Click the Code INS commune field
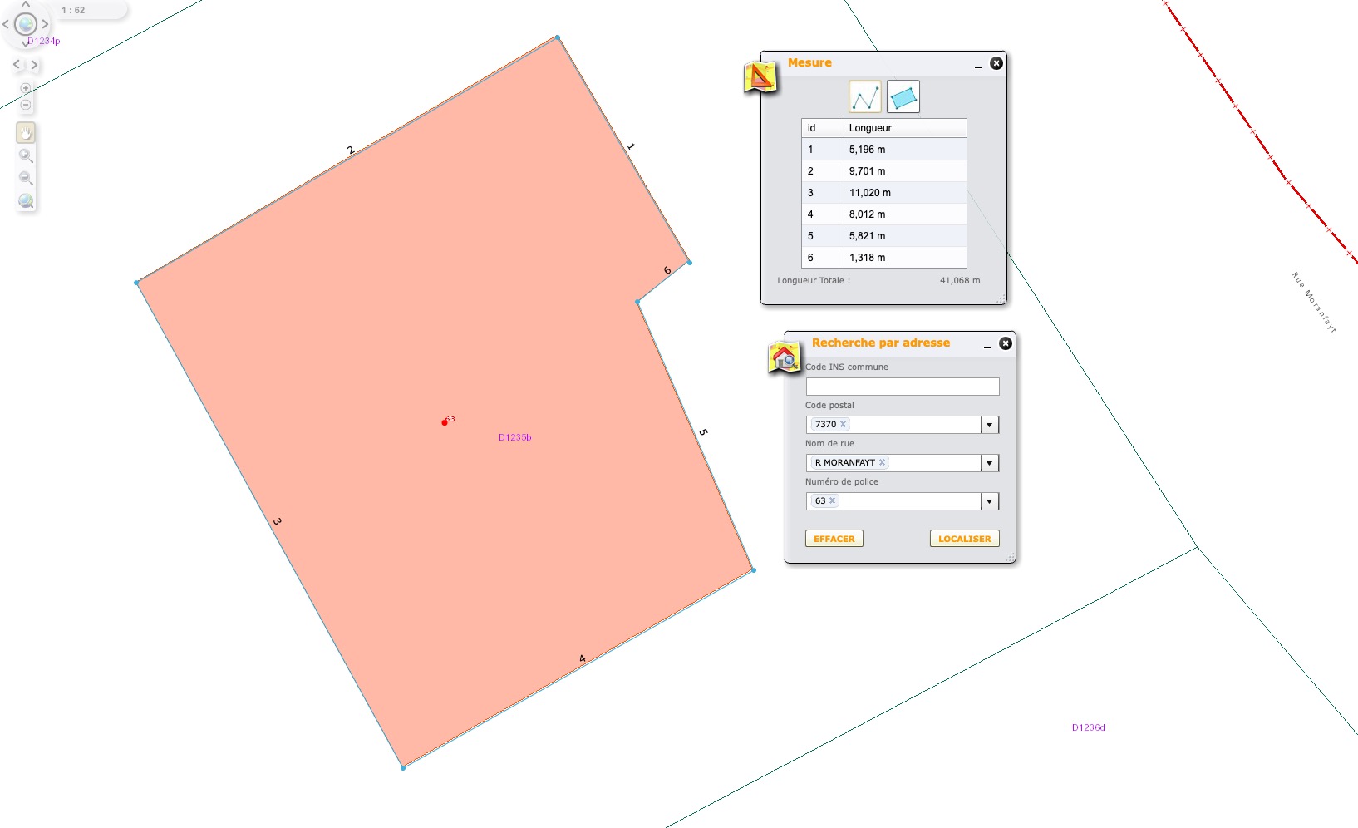The height and width of the screenshot is (828, 1358). pyautogui.click(x=902, y=387)
